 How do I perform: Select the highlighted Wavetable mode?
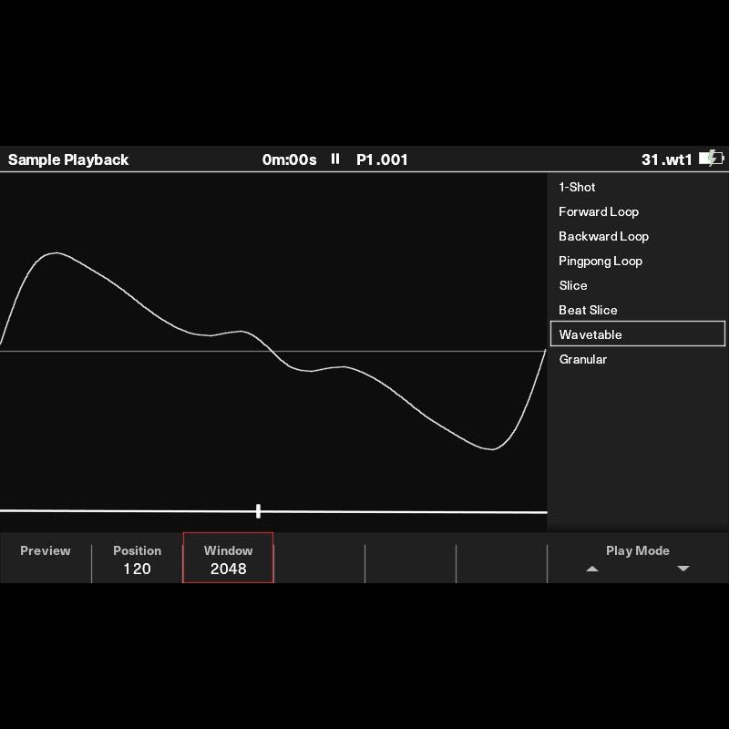tap(637, 334)
